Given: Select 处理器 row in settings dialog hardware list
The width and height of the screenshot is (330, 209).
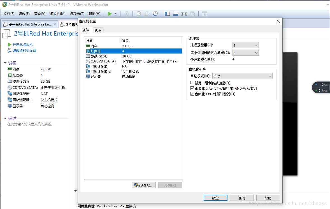Looking at the screenshot, I should point(133,51).
